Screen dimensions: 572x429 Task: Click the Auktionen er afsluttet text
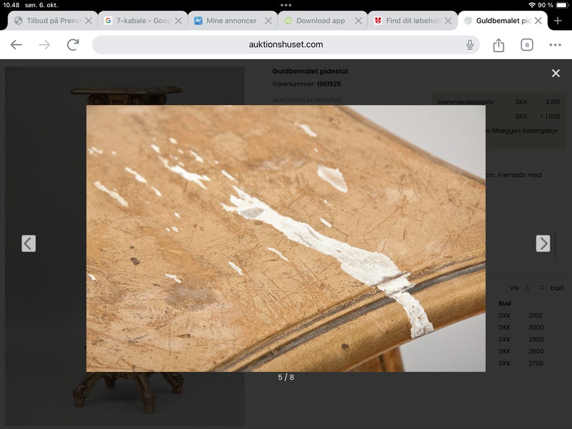pyautogui.click(x=307, y=100)
